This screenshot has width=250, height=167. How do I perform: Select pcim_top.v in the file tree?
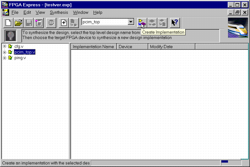coord(25,52)
